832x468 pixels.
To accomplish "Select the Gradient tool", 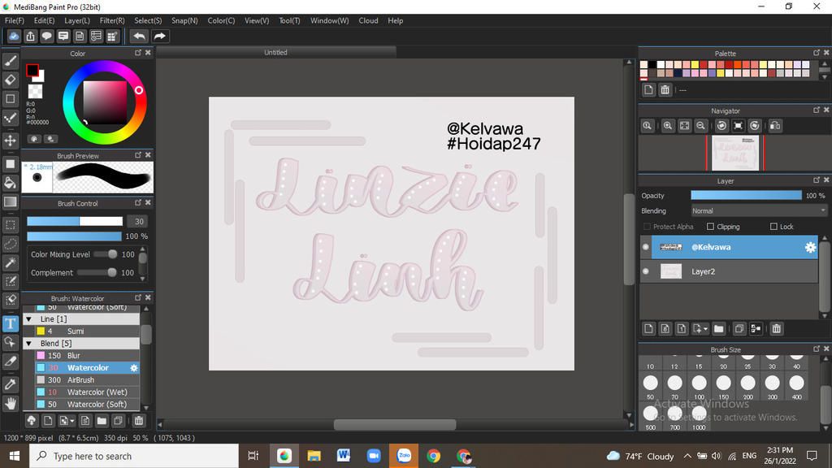I will coord(10,202).
